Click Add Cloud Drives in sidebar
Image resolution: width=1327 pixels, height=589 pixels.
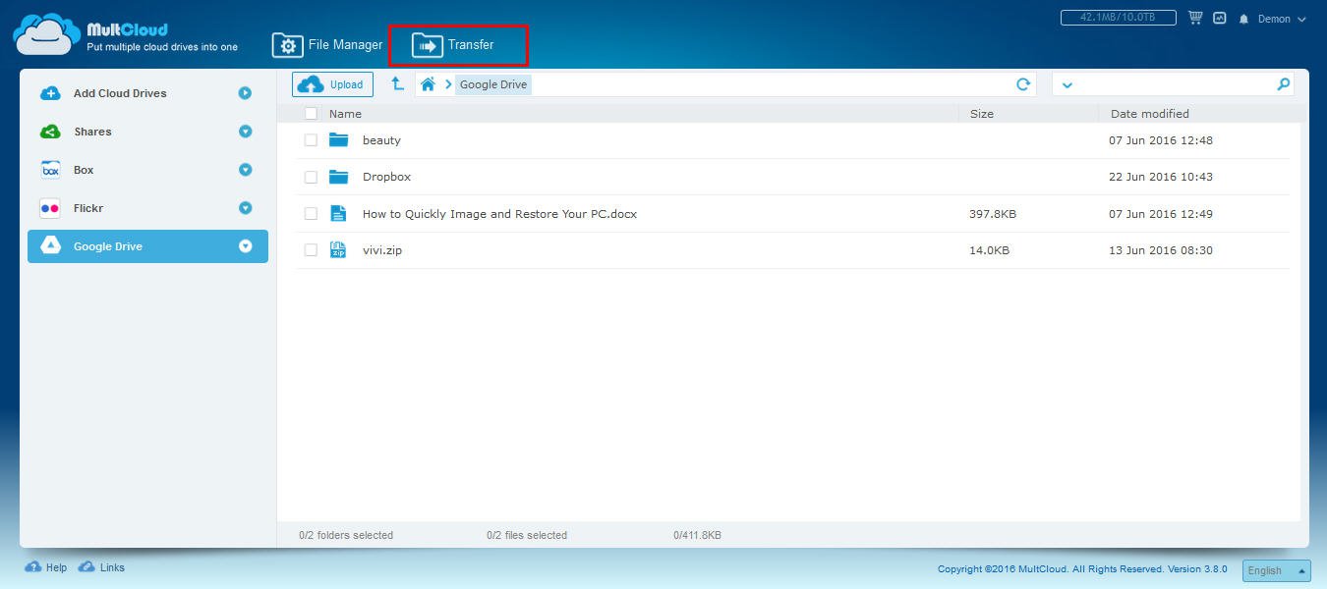(x=147, y=93)
